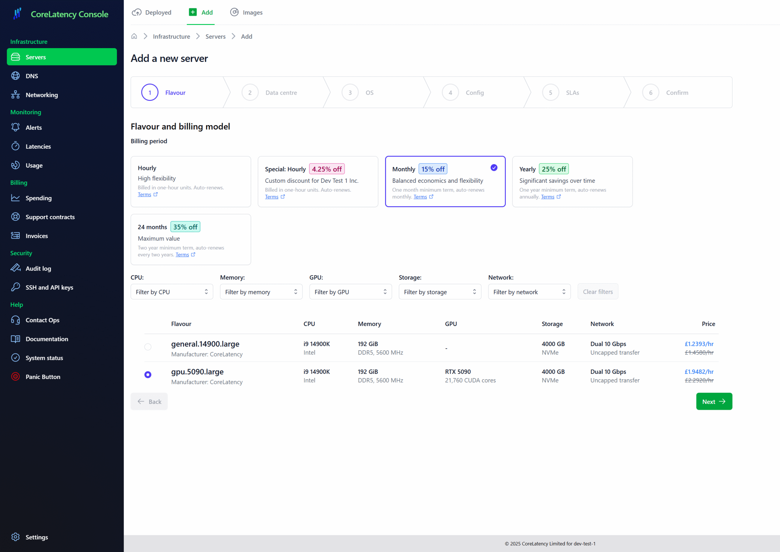
Task: Open Settings at sidebar bottom
Action: click(36, 537)
